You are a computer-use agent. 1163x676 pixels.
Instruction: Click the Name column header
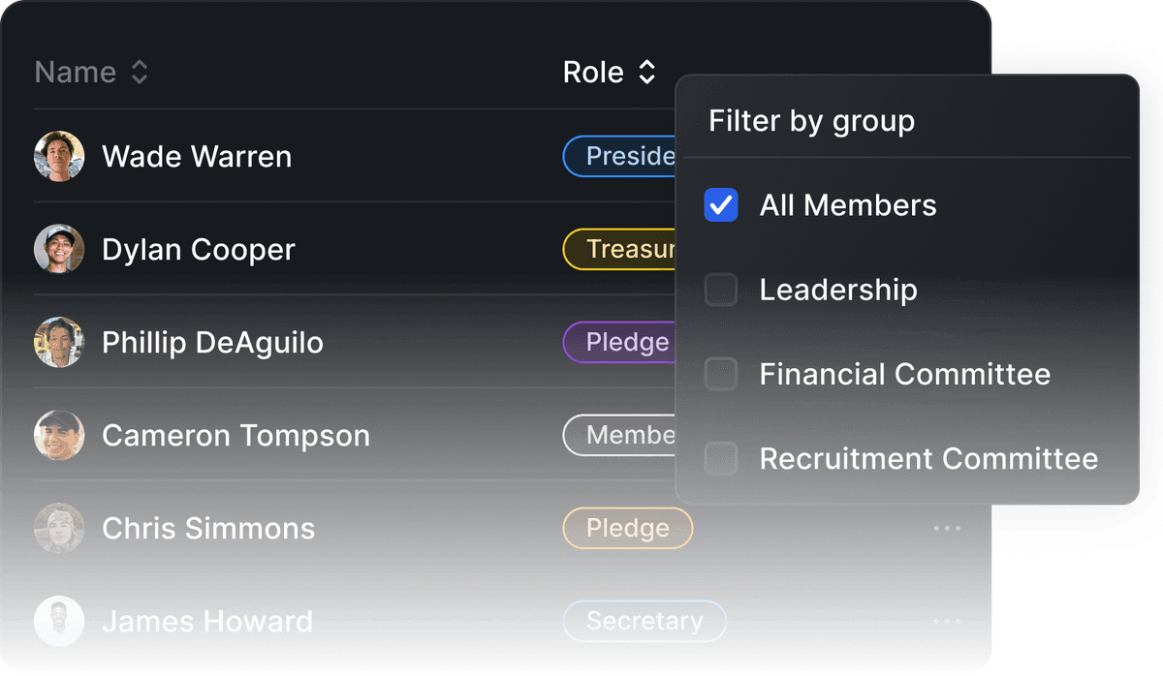(74, 72)
